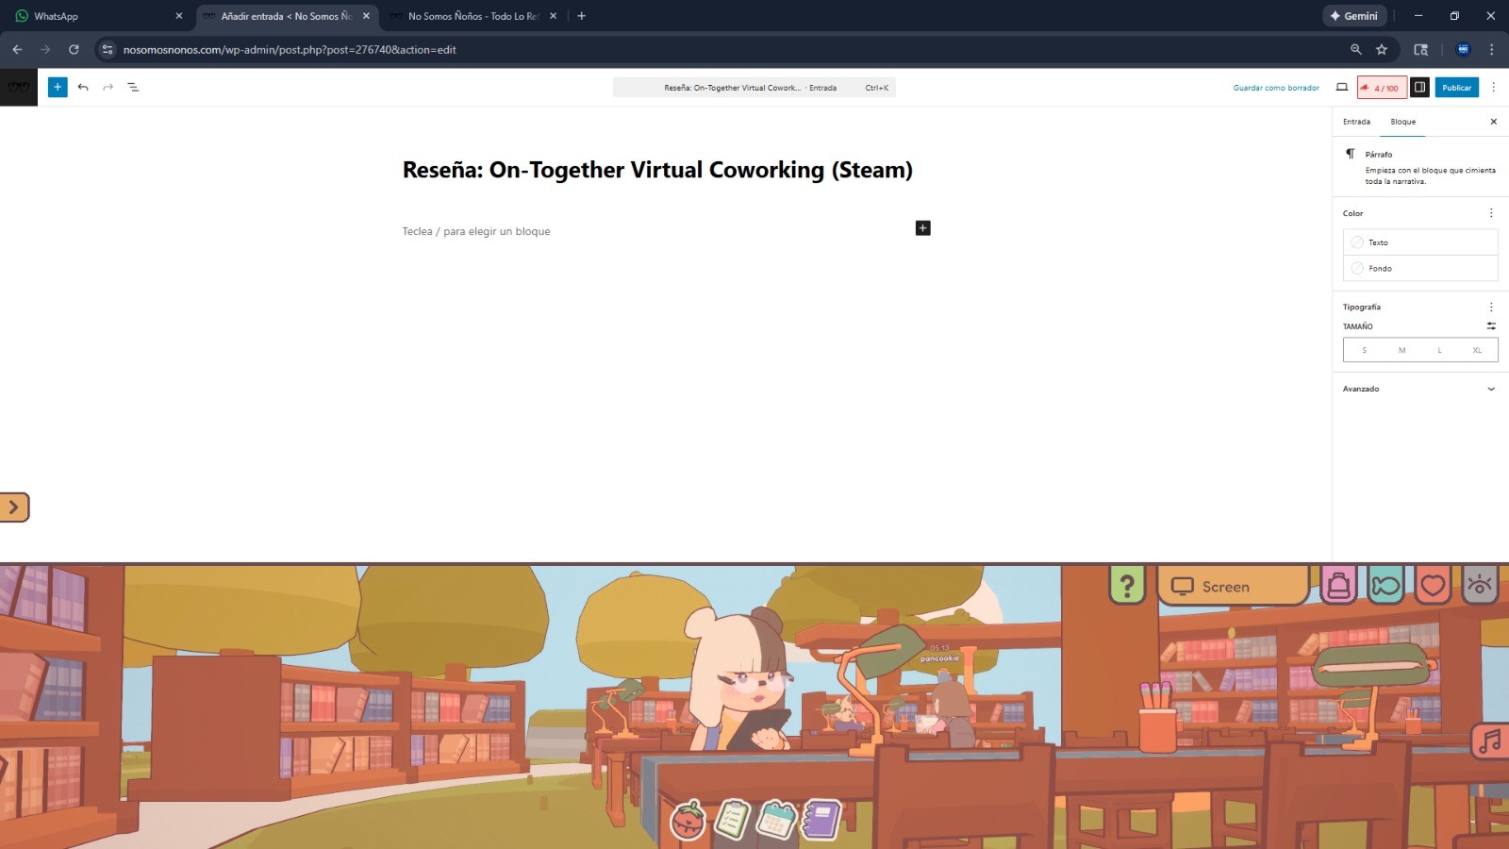
Task: Open the Tipografía options menu
Action: point(1491,306)
